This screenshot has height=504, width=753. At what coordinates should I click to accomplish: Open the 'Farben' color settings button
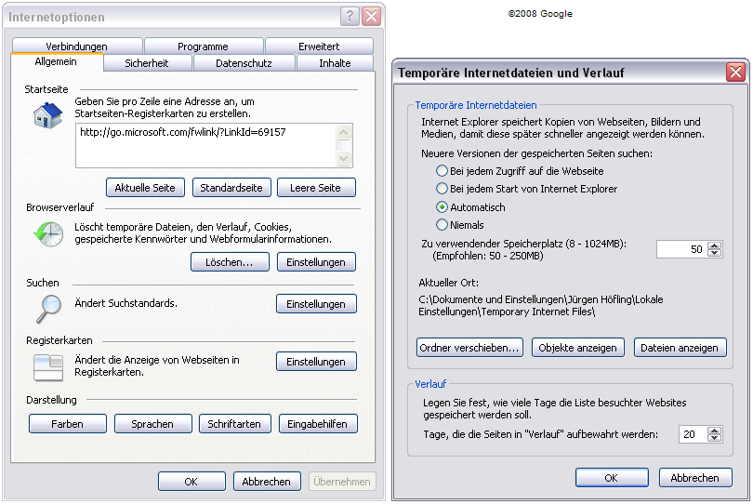(67, 424)
